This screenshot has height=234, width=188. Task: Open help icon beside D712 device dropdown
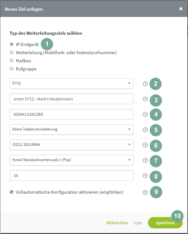click(x=145, y=84)
